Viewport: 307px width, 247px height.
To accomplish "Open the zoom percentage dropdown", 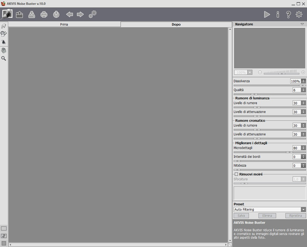I will (x=250, y=73).
